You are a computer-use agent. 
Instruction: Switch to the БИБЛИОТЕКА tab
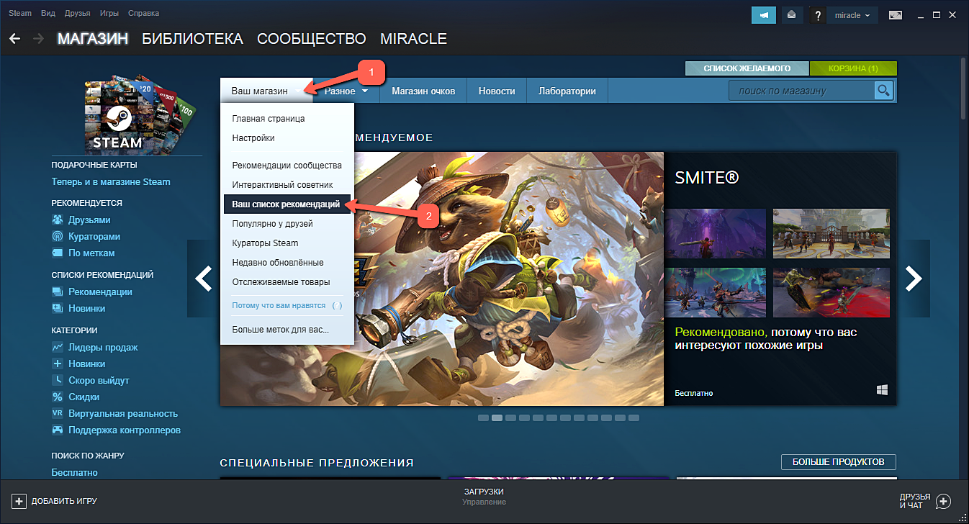pyautogui.click(x=192, y=39)
